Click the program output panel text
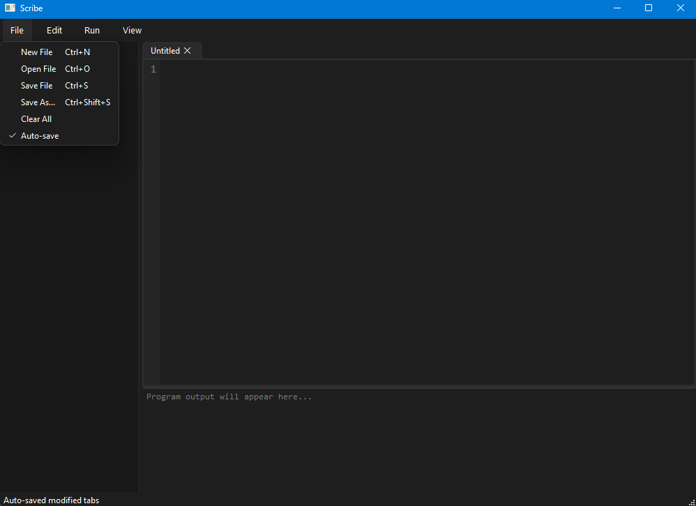 (229, 397)
